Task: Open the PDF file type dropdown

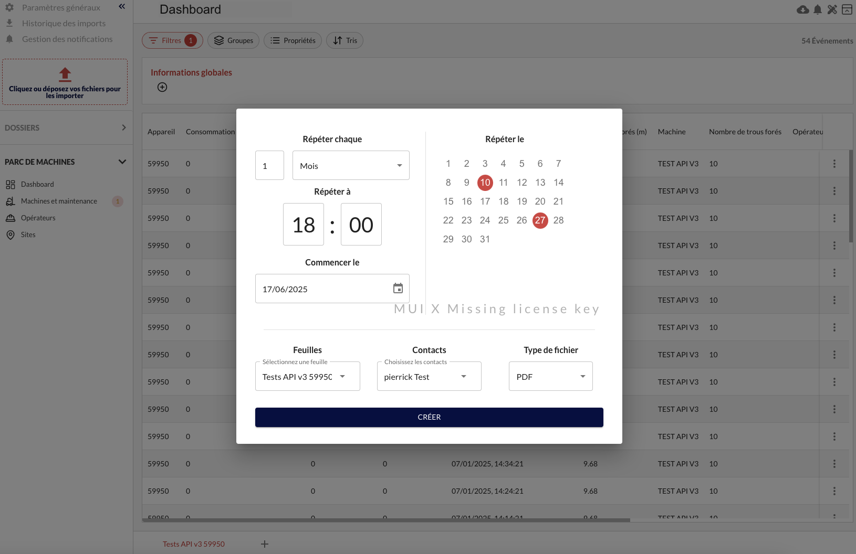Action: 550,377
